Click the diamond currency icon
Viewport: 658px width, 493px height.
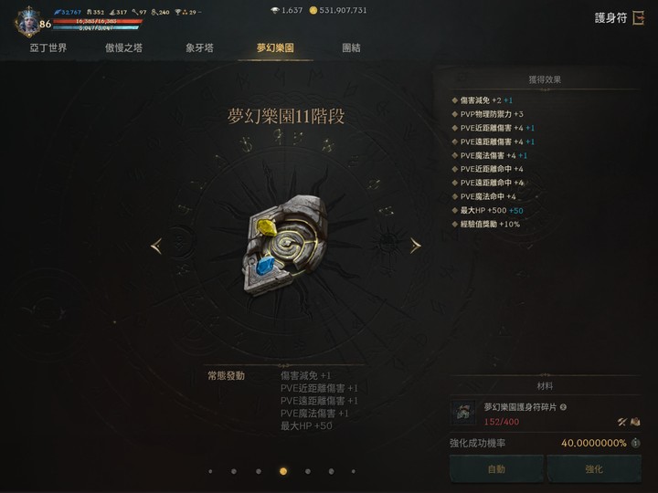pyautogui.click(x=275, y=10)
